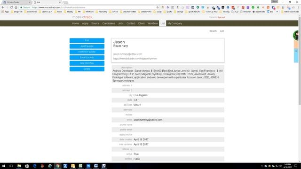Open the My Company menu item
The height and width of the screenshot is (169, 301).
tap(174, 23)
